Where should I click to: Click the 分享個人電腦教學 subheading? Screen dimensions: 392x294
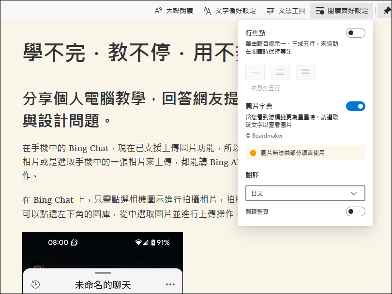[x=130, y=109]
